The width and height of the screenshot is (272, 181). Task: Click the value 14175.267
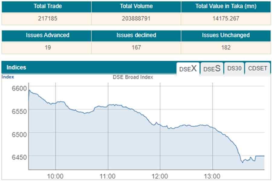pyautogui.click(x=226, y=18)
